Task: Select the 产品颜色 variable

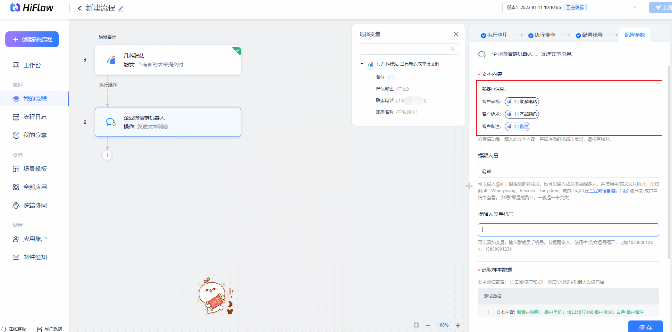Action: [x=393, y=89]
